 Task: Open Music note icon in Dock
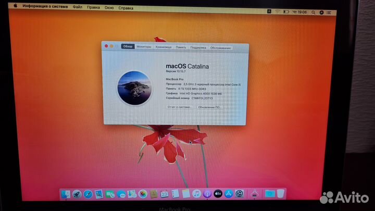196,194
